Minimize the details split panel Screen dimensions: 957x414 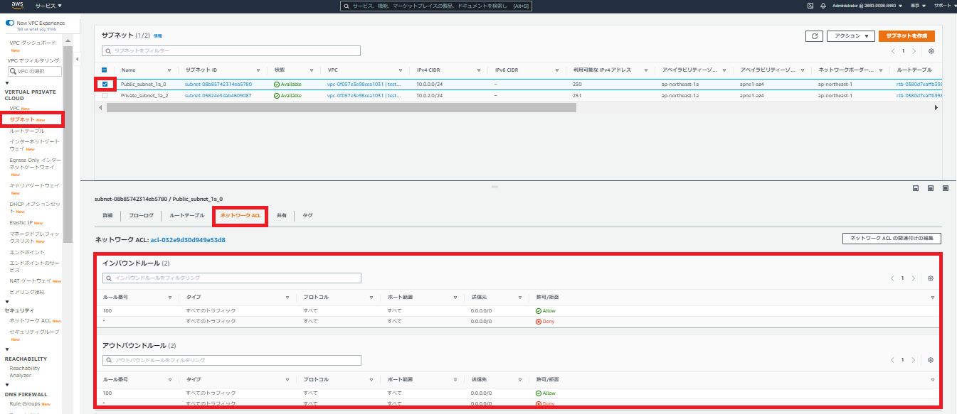916,188
